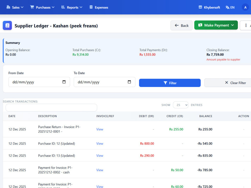Screen dimensions: 251x188
Task: Click the Purchases cart icon
Action: (x=32, y=7)
